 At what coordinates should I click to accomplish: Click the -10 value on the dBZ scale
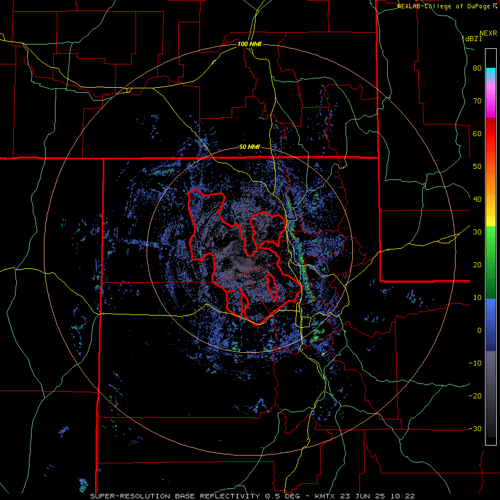pos(475,363)
